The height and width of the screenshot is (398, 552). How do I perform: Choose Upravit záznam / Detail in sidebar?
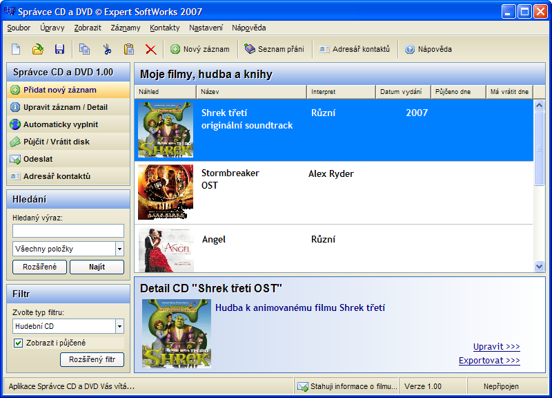pos(68,107)
